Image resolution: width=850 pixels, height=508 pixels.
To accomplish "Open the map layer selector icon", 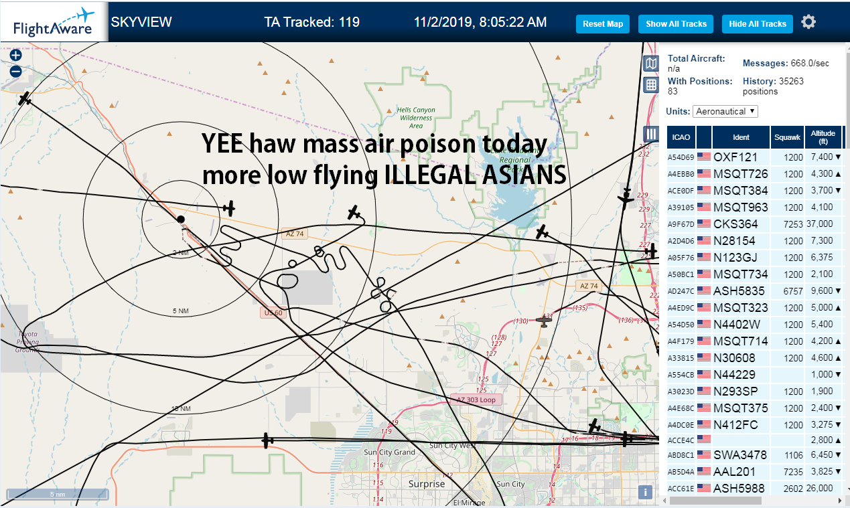I will tap(650, 64).
